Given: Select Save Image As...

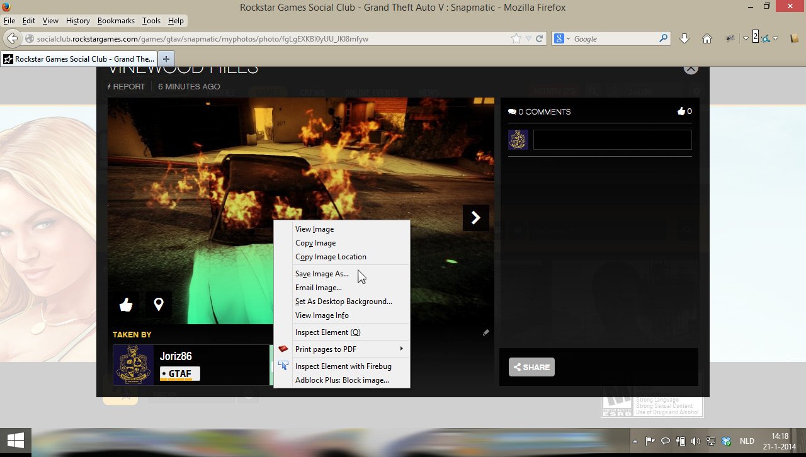Looking at the screenshot, I should 342,274.
